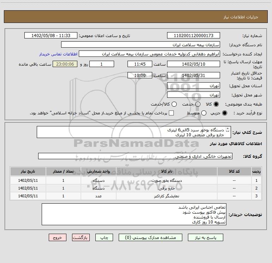Click the اطلاعات کالاهای مورد نیاز heading
The image size is (272, 263).
tap(236, 144)
